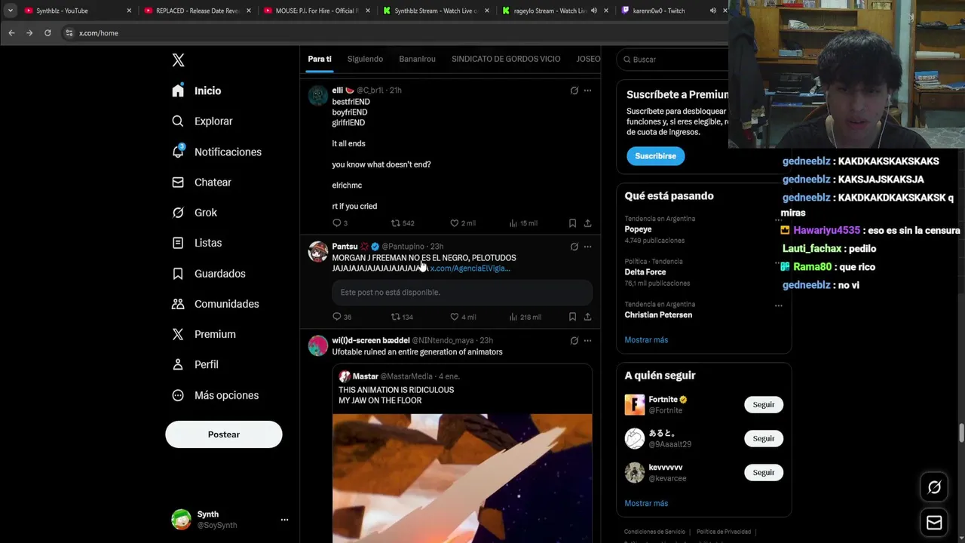The width and height of the screenshot is (965, 543).
Task: Bookmark the elli post
Action: pos(572,223)
